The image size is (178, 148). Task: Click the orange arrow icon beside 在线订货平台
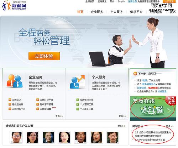pos(38,100)
